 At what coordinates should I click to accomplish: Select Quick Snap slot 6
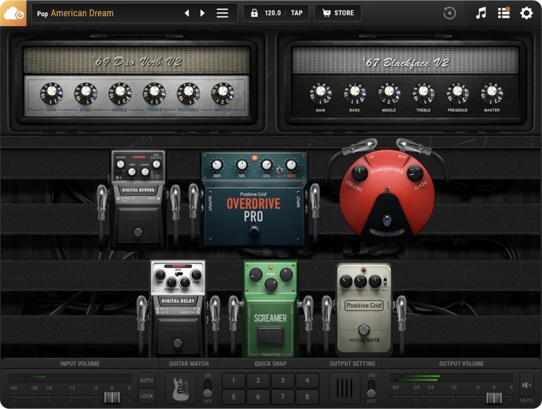coord(258,397)
